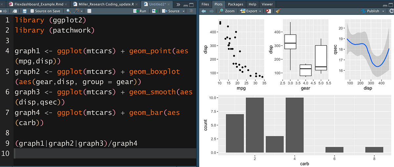The width and height of the screenshot is (394, 167).
Task: Click the blue qsec smooth curve plot
Action: 367,50
